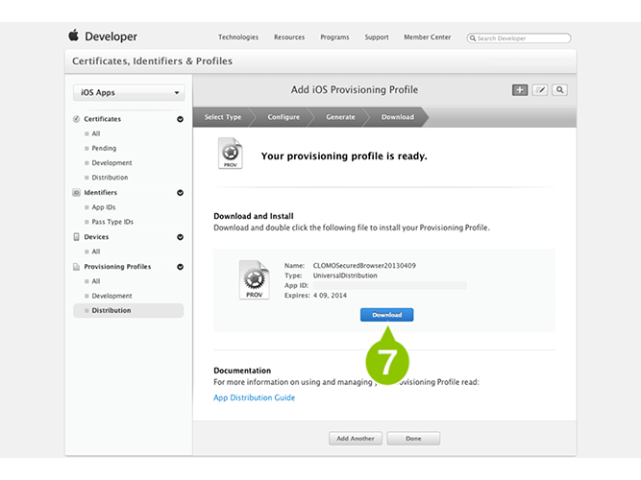This screenshot has height=480, width=641.
Task: Select Development under Certificates
Action: tap(111, 163)
